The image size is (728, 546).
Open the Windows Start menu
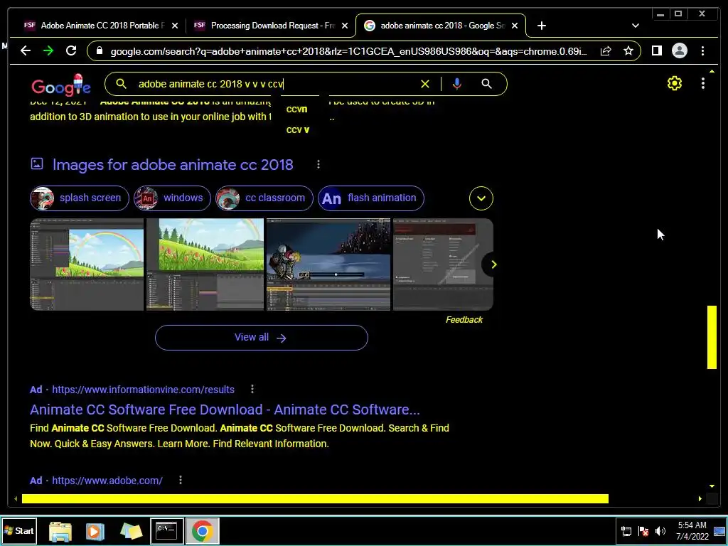[19, 531]
